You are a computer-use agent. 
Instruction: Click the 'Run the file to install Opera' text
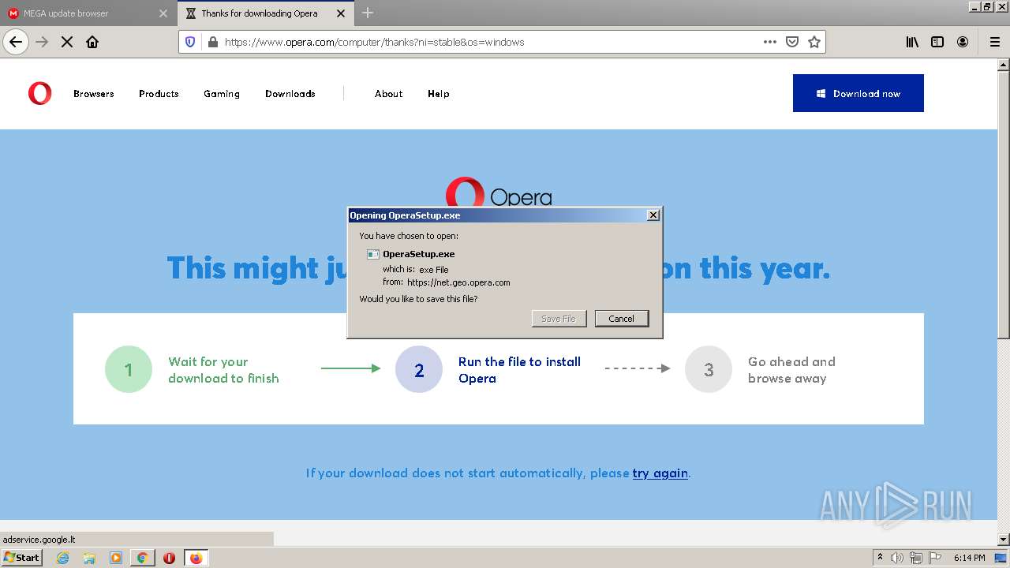tap(519, 370)
